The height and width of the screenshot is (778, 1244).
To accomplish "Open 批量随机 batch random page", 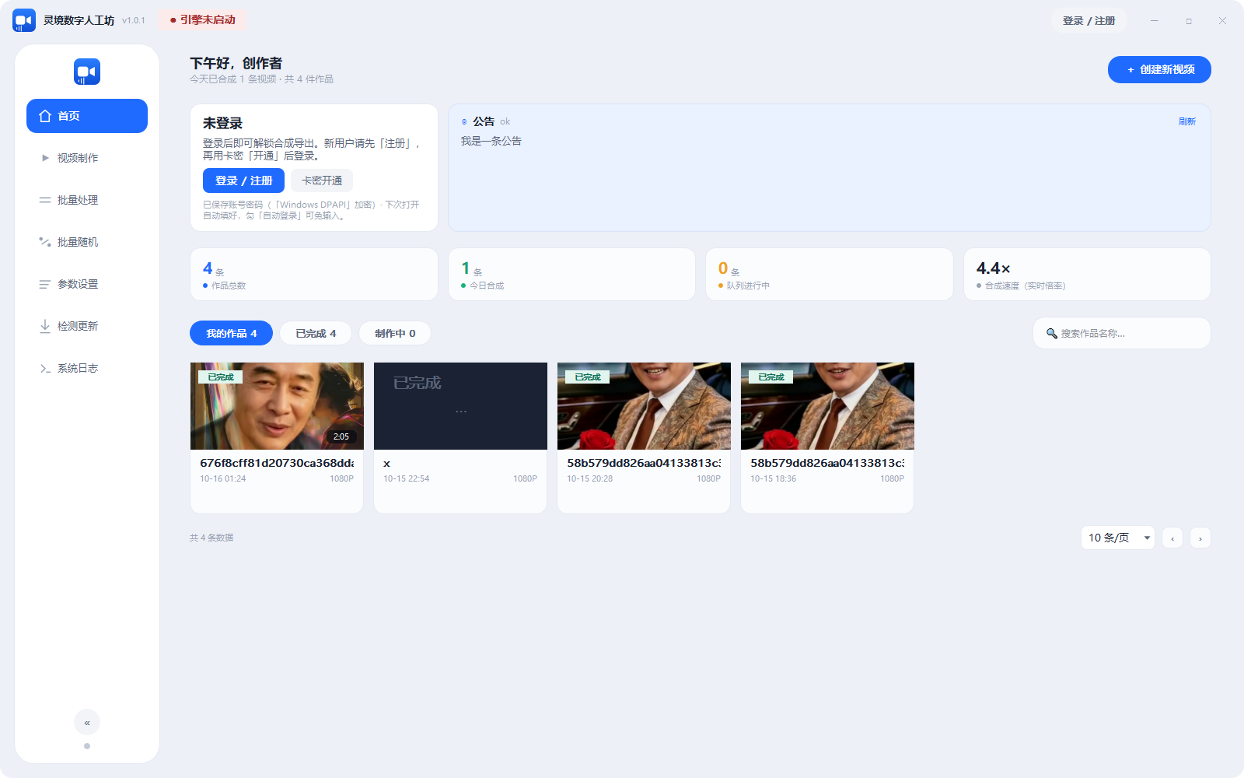I will click(87, 242).
